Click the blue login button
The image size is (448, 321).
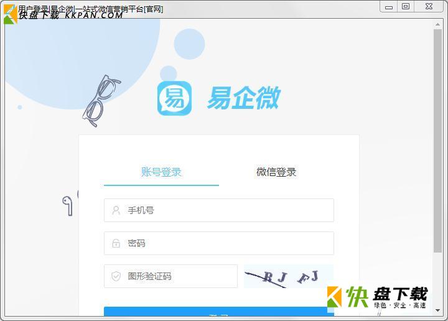tap(219, 312)
